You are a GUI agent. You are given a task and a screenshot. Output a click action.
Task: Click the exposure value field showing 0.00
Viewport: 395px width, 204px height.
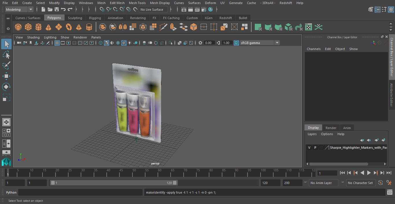tap(209, 43)
